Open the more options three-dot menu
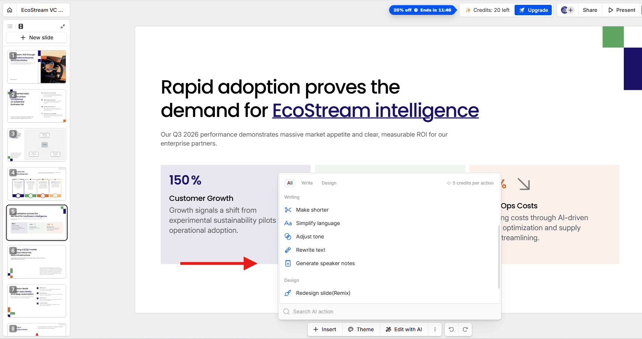The width and height of the screenshot is (642, 339). pos(435,329)
